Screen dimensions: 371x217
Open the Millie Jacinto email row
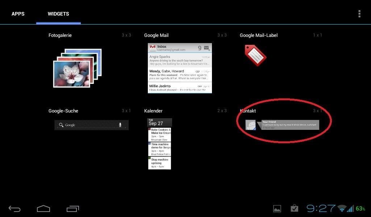[x=180, y=88]
